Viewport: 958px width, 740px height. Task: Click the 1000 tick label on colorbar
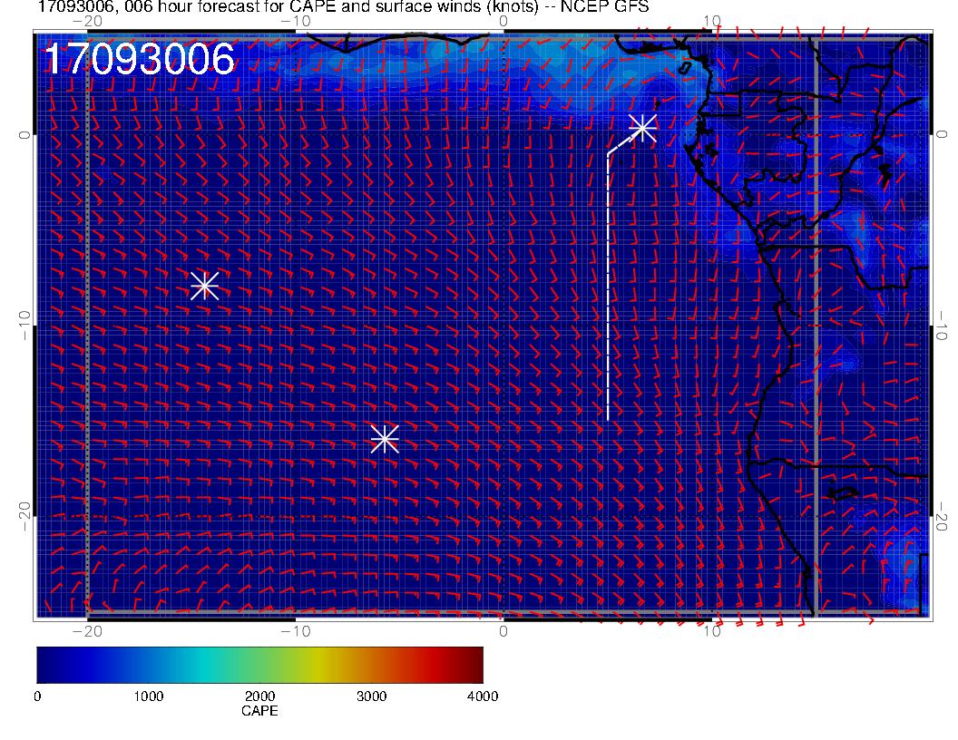(x=148, y=696)
